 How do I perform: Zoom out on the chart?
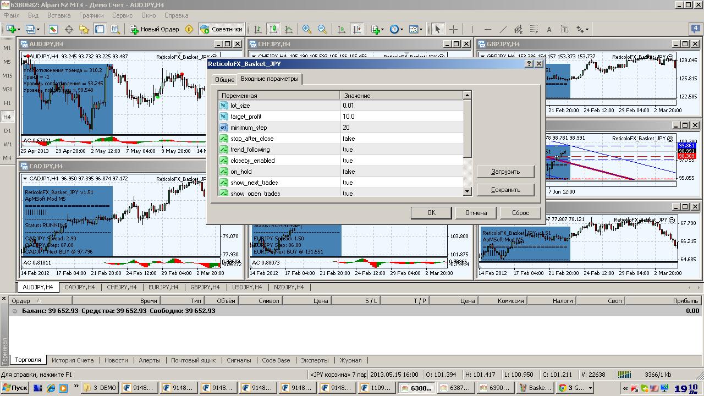click(x=322, y=29)
